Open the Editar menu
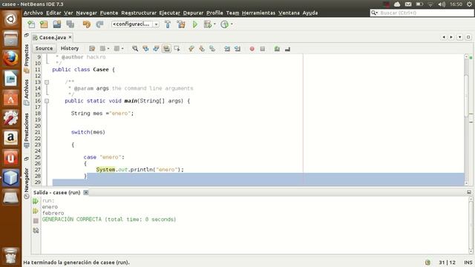 [53, 13]
